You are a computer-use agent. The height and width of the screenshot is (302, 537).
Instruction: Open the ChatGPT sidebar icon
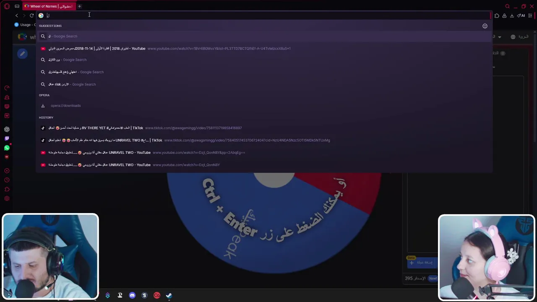(x=7, y=129)
